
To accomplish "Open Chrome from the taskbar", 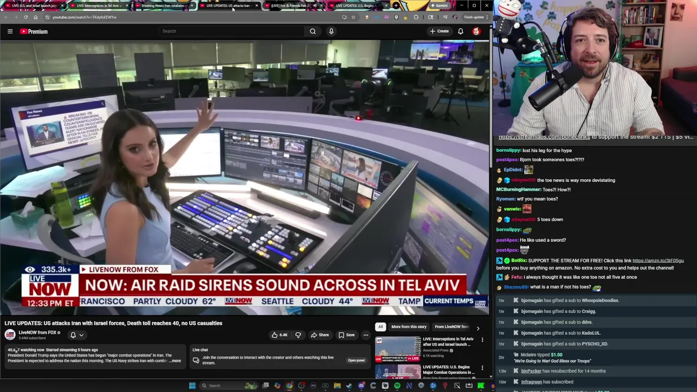I will tap(289, 385).
